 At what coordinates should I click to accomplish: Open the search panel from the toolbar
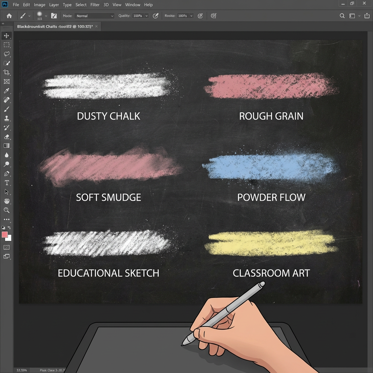(342, 16)
